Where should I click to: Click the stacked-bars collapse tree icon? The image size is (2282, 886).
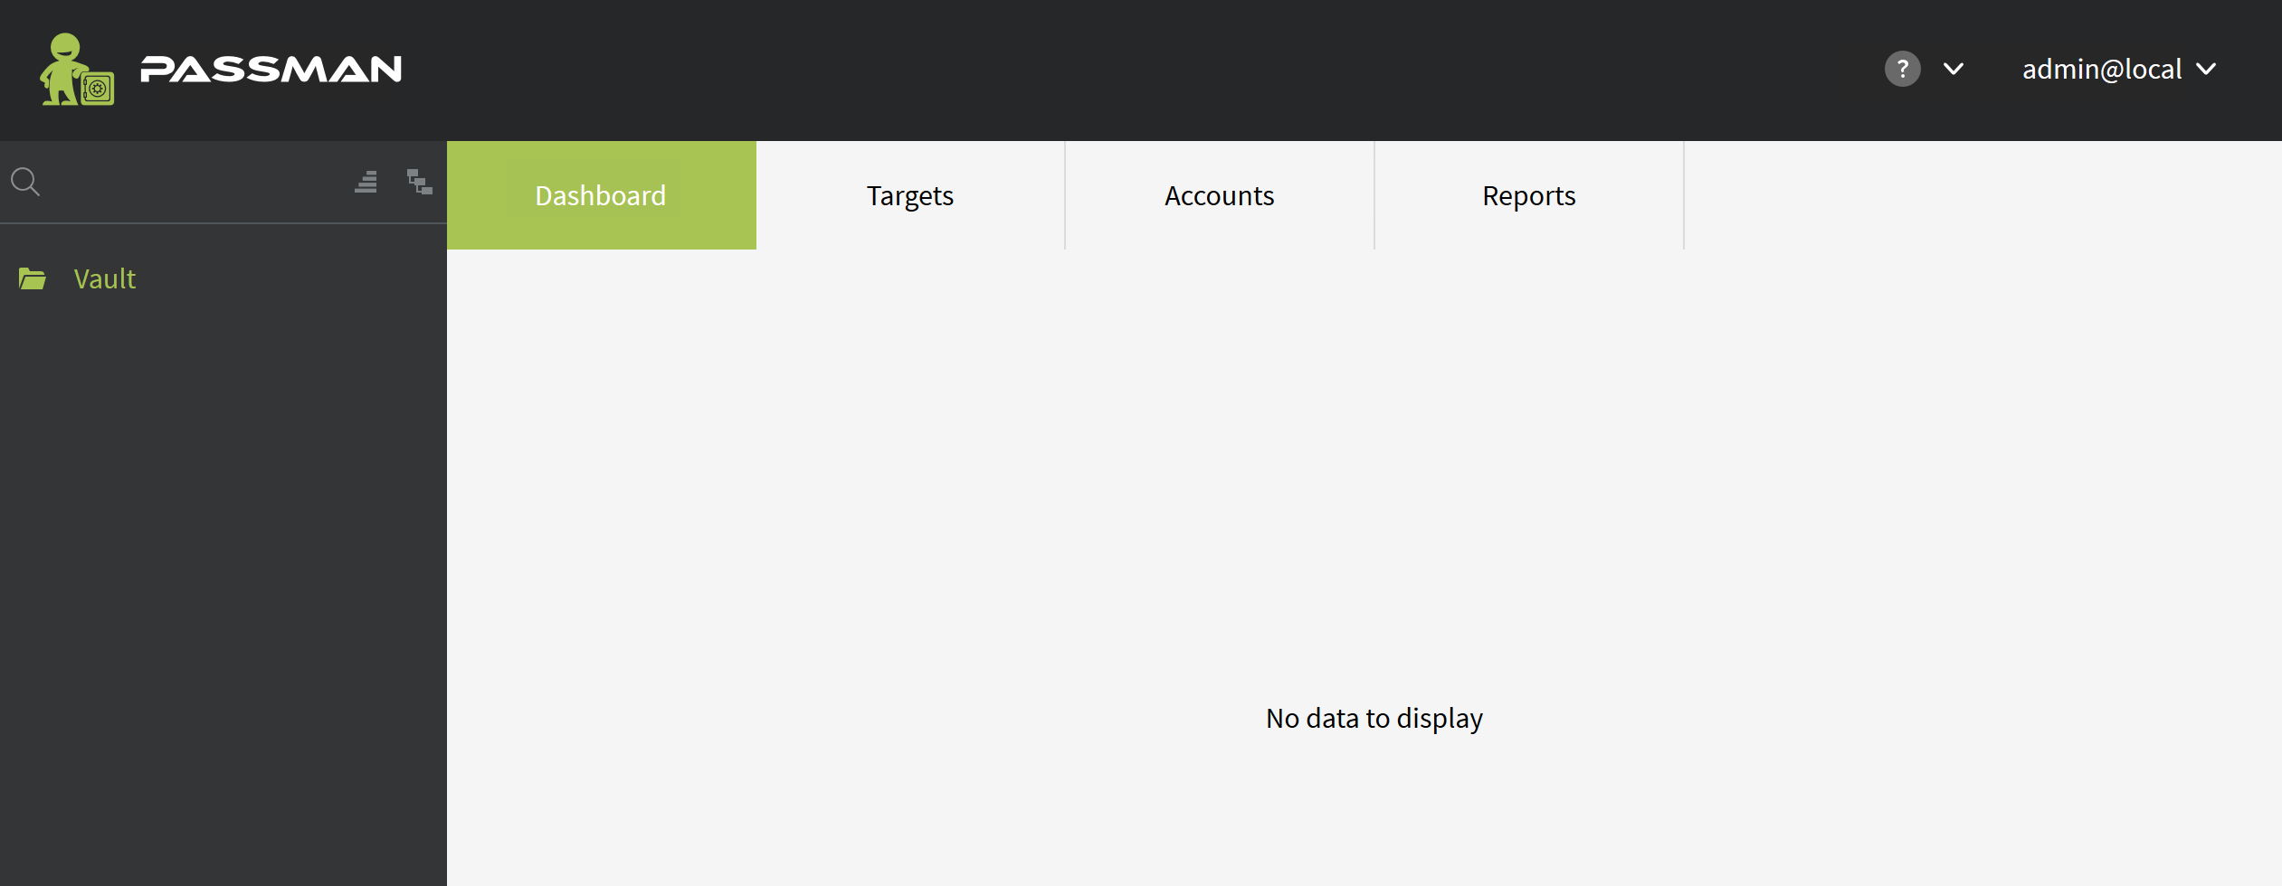point(366,182)
